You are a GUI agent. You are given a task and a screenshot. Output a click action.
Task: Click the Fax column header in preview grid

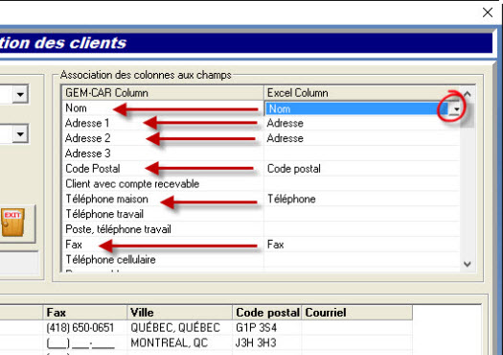pyautogui.click(x=85, y=312)
